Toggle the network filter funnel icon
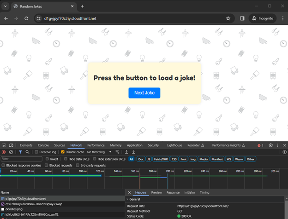This screenshot has height=219, width=288. [20, 152]
